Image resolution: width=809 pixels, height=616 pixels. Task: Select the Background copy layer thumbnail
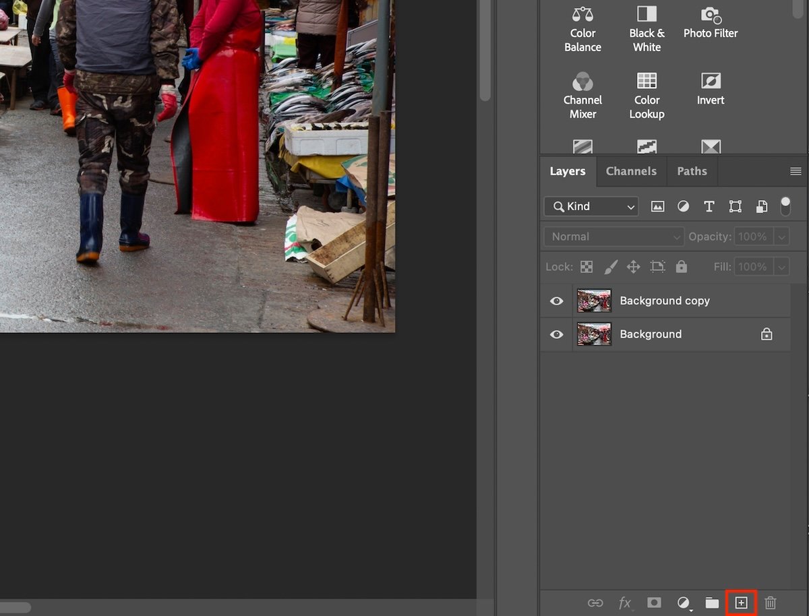tap(593, 301)
